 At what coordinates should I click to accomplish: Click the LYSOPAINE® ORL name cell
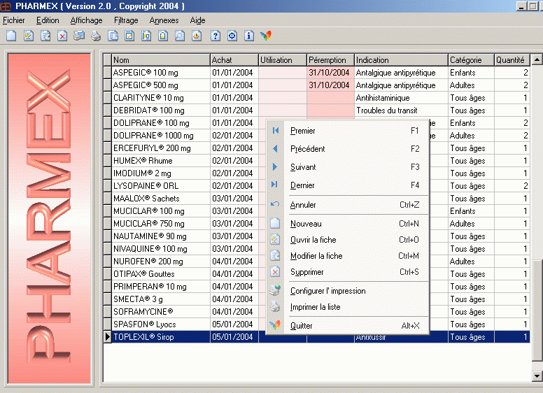(x=161, y=186)
